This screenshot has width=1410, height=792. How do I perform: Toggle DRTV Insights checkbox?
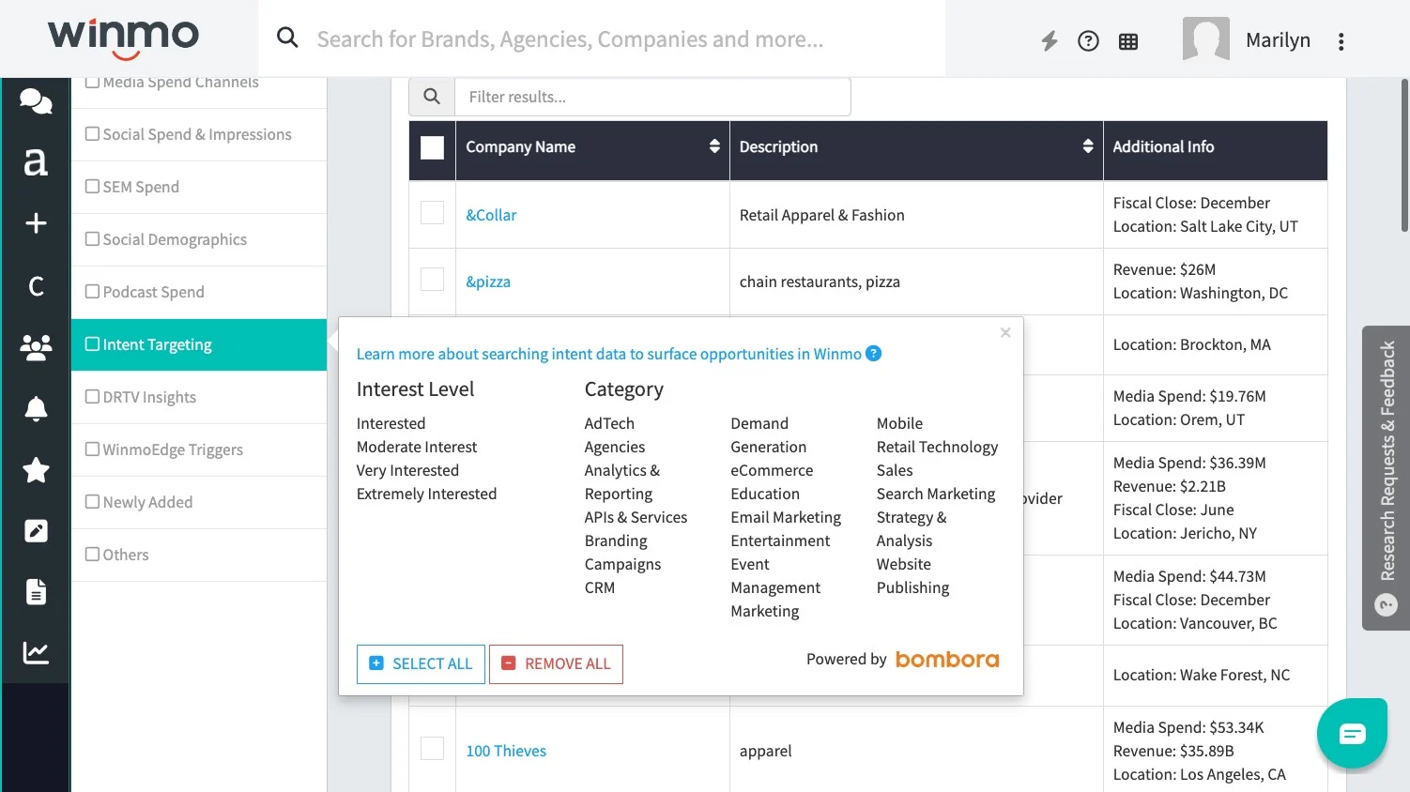[92, 397]
